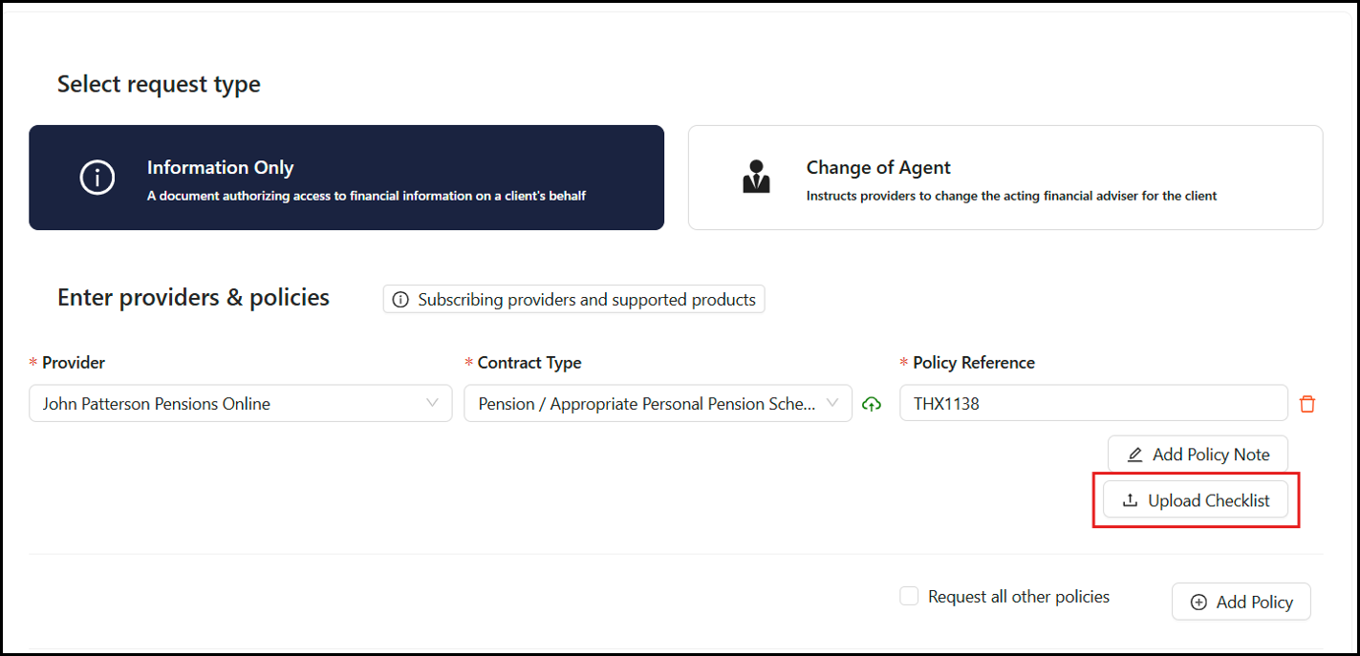Click info icon beside Subscribing providers text
The height and width of the screenshot is (656, 1360).
click(x=401, y=300)
